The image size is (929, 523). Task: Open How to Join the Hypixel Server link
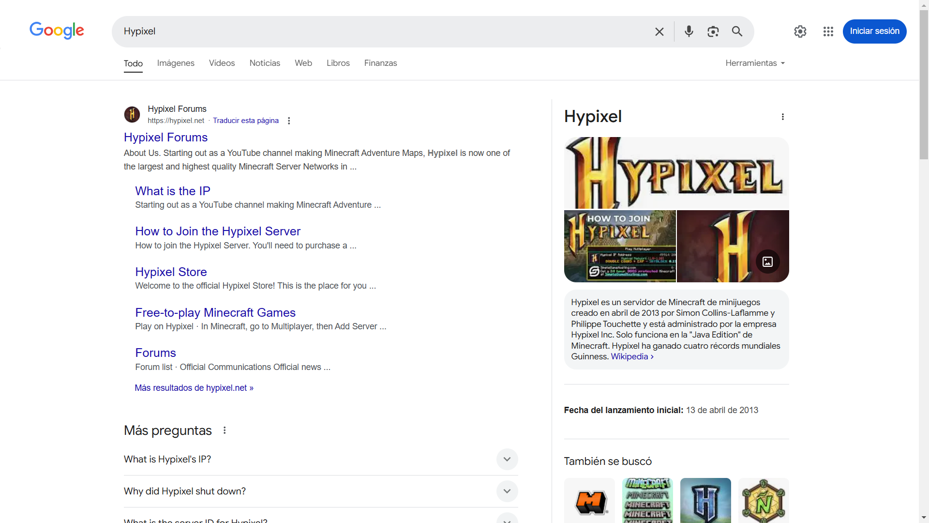[218, 231]
